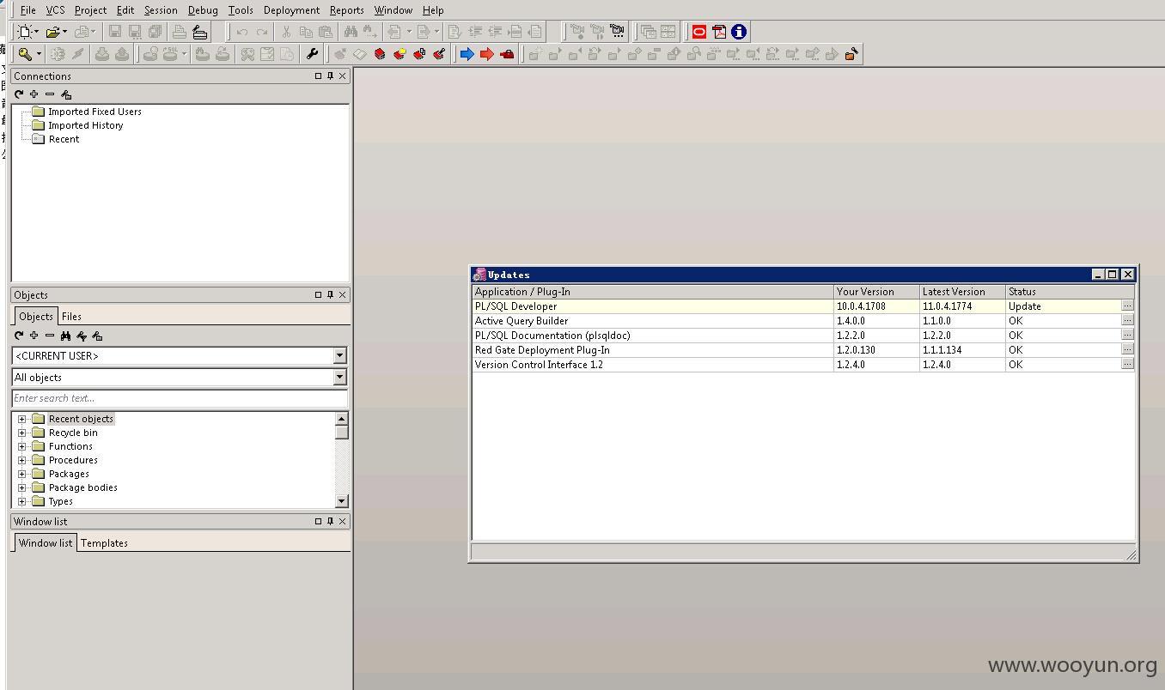1165x690 pixels.
Task: Click the blue right arrow toolbar icon
Action: click(x=467, y=54)
